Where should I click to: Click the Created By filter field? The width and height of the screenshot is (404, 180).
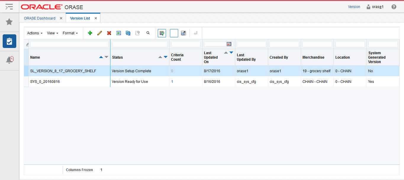tap(284, 44)
